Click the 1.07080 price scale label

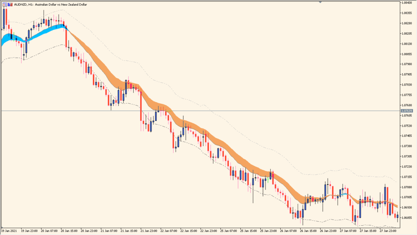pos(407,187)
